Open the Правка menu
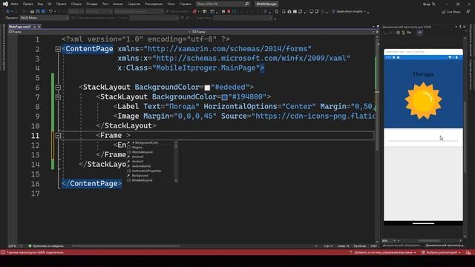This screenshot has height=267, width=475. tap(27, 4)
